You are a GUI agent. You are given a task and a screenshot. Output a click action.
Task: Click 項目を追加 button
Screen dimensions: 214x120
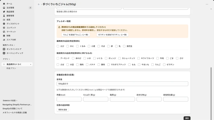[63, 110]
